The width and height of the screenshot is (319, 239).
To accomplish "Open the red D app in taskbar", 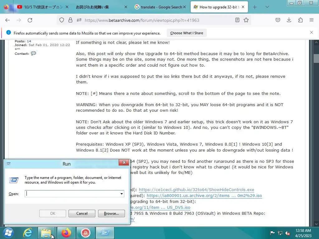I will 85,233.
